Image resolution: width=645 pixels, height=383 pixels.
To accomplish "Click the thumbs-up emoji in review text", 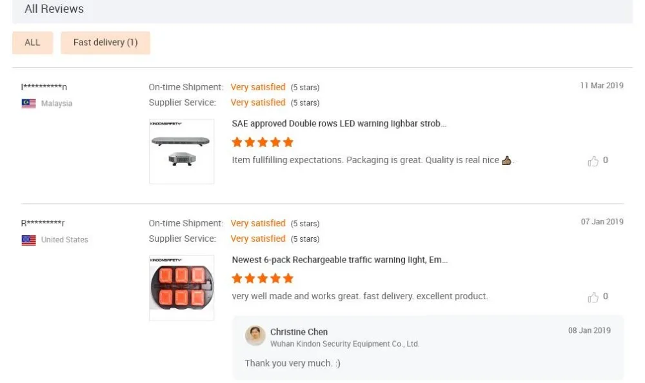I will click(x=506, y=161).
